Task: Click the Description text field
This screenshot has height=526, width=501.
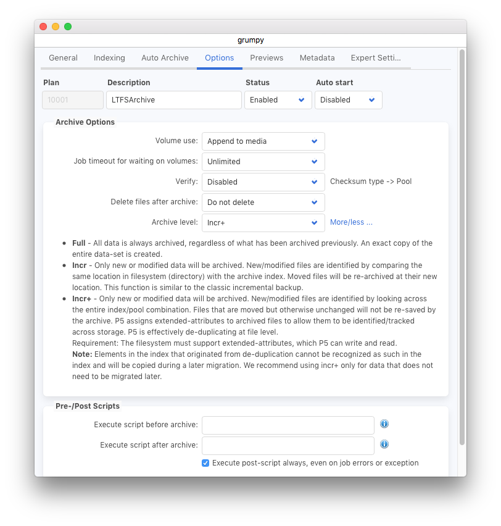Action: 173,100
